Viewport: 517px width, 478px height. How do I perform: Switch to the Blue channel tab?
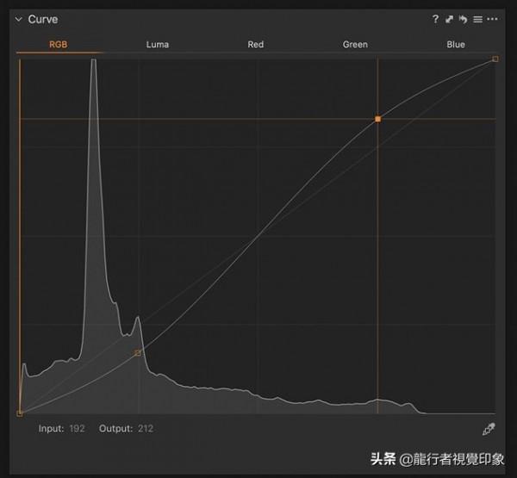tap(456, 45)
